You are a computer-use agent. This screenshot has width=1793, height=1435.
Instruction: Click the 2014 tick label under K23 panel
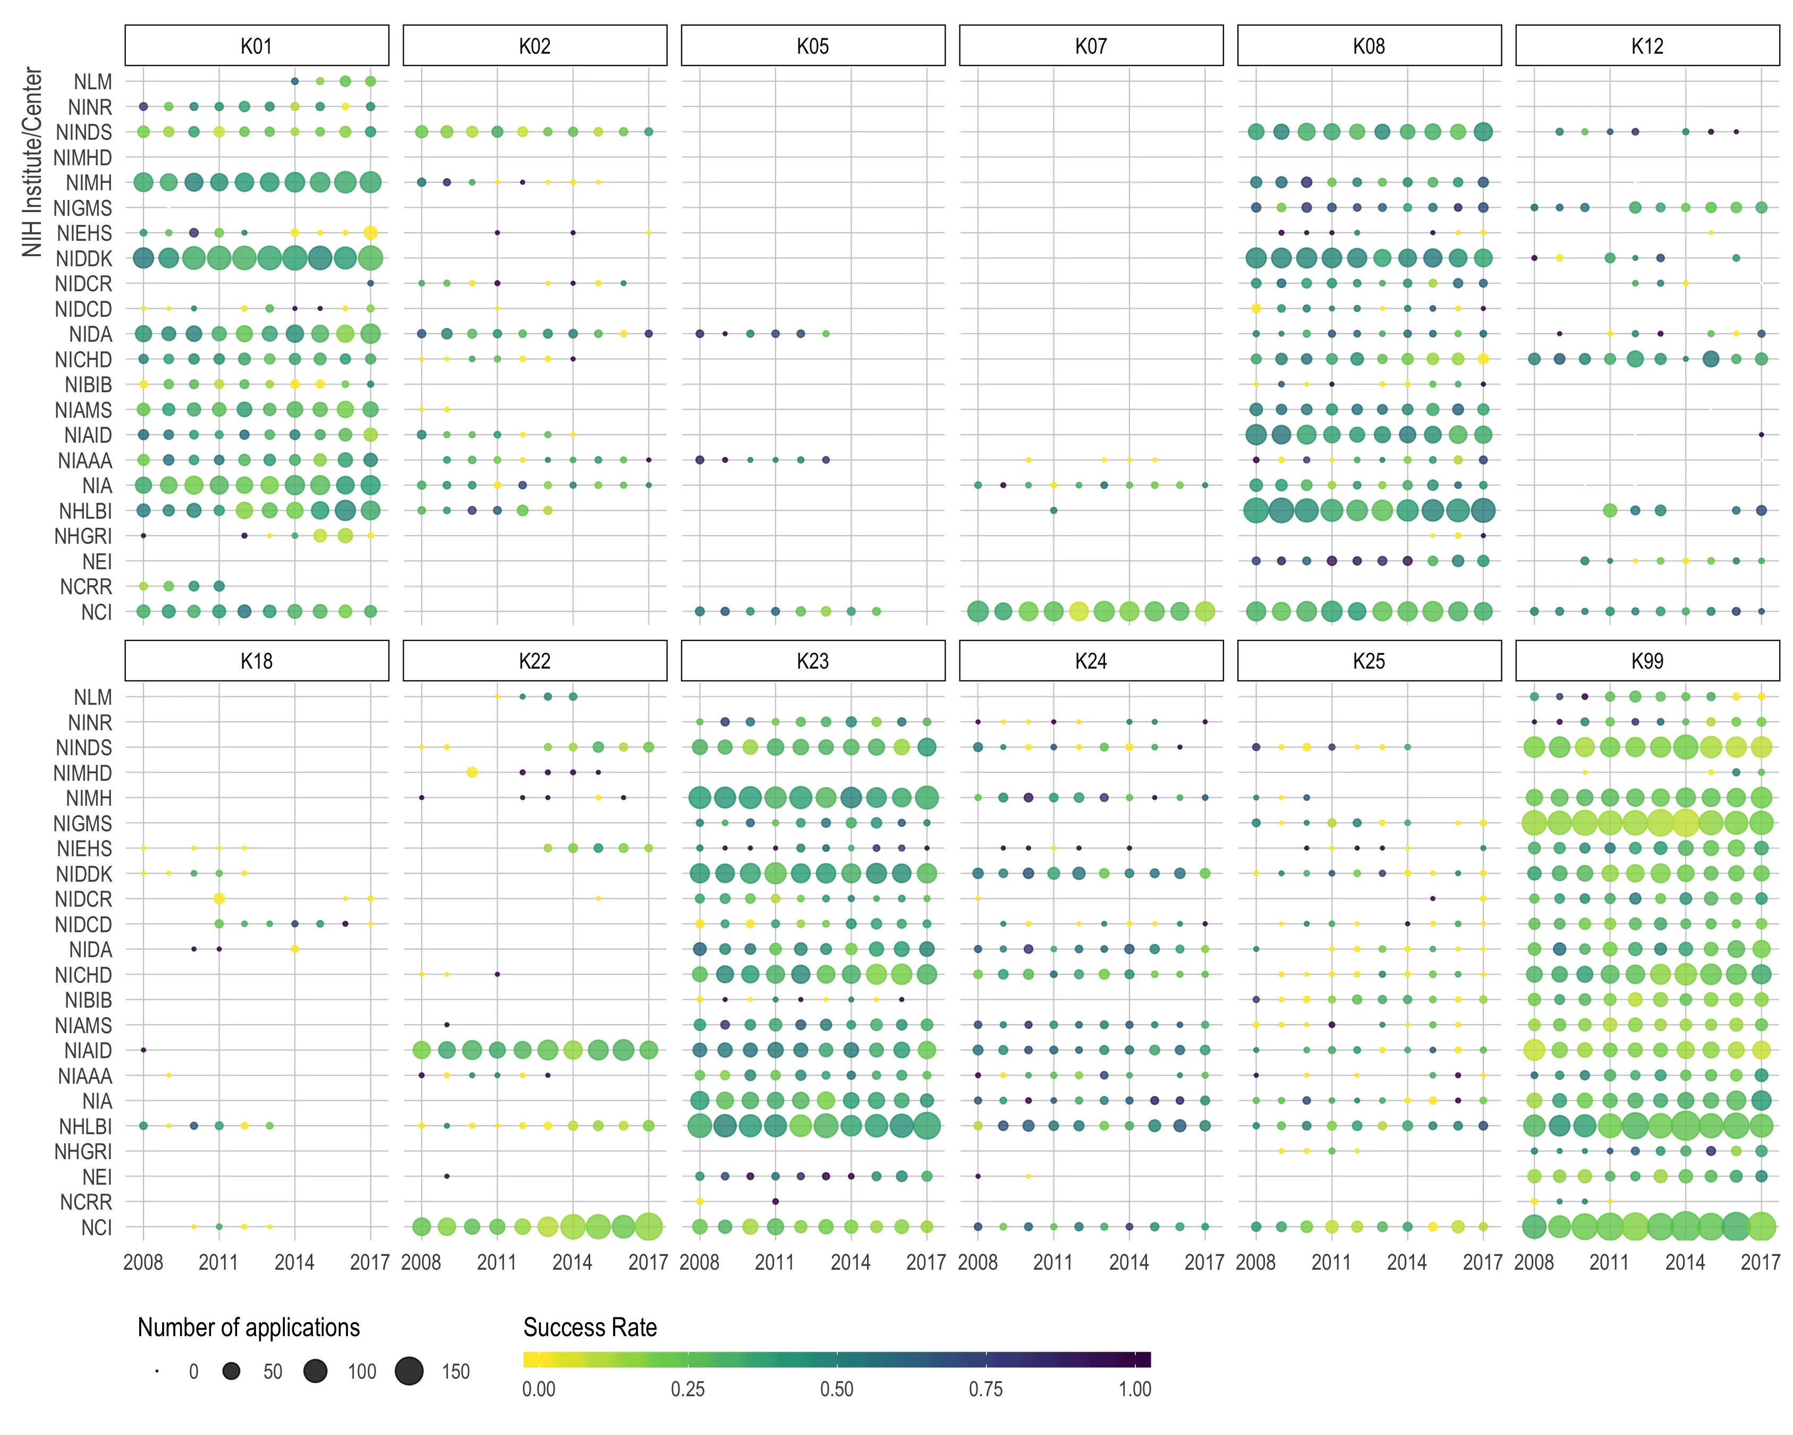[851, 1262]
